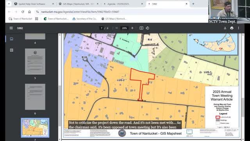Select the page 7 map thumbnail
The image size is (250, 141).
(35, 128)
